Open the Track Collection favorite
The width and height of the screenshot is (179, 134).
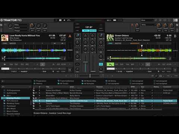click(x=66, y=81)
